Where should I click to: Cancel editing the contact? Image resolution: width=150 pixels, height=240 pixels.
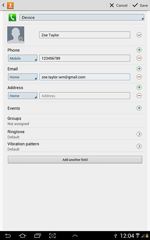(x=118, y=5)
